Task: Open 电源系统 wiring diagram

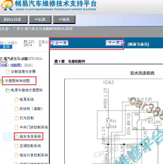Action: pos(27,99)
